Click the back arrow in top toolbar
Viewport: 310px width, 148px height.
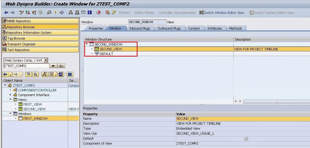pos(6,13)
